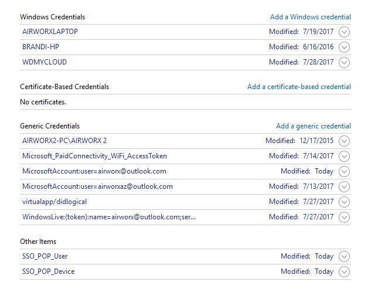This screenshot has height=292, width=375.
Task: Expand the AIRWORXLAPTOP credential chevron
Action: tap(344, 32)
